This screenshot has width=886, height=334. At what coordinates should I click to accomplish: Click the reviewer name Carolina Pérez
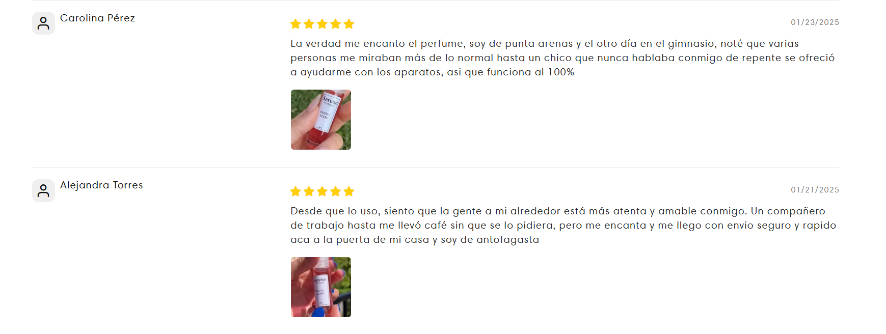tap(97, 18)
